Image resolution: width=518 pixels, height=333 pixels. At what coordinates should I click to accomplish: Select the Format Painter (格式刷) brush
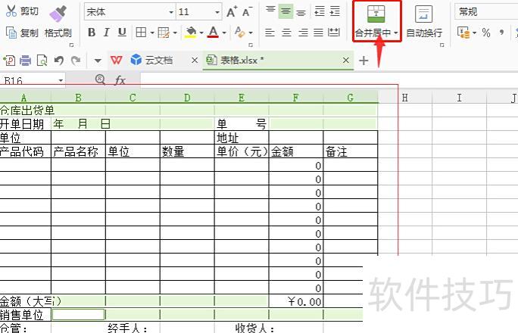tap(58, 22)
